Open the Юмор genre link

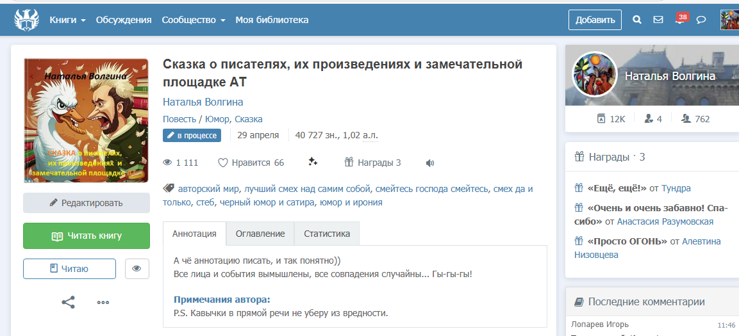coord(217,119)
